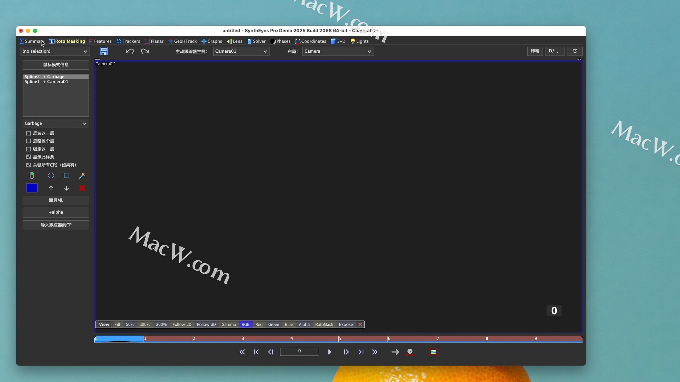The height and width of the screenshot is (382, 680).
Task: Enable the 锁定这一层 checkbox
Action: coord(29,149)
